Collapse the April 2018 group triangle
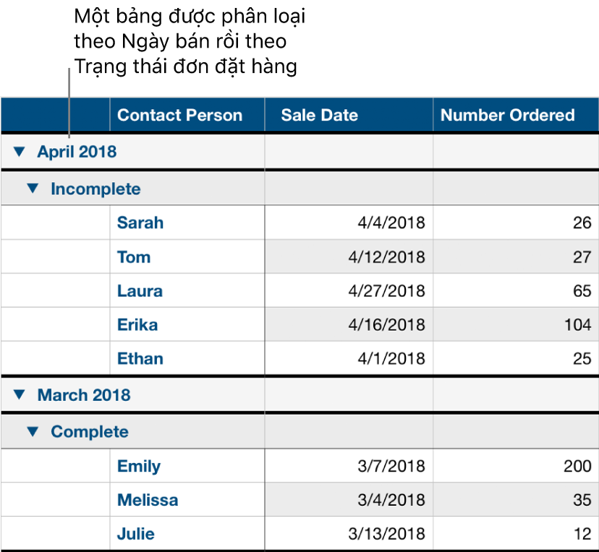 pyautogui.click(x=21, y=152)
